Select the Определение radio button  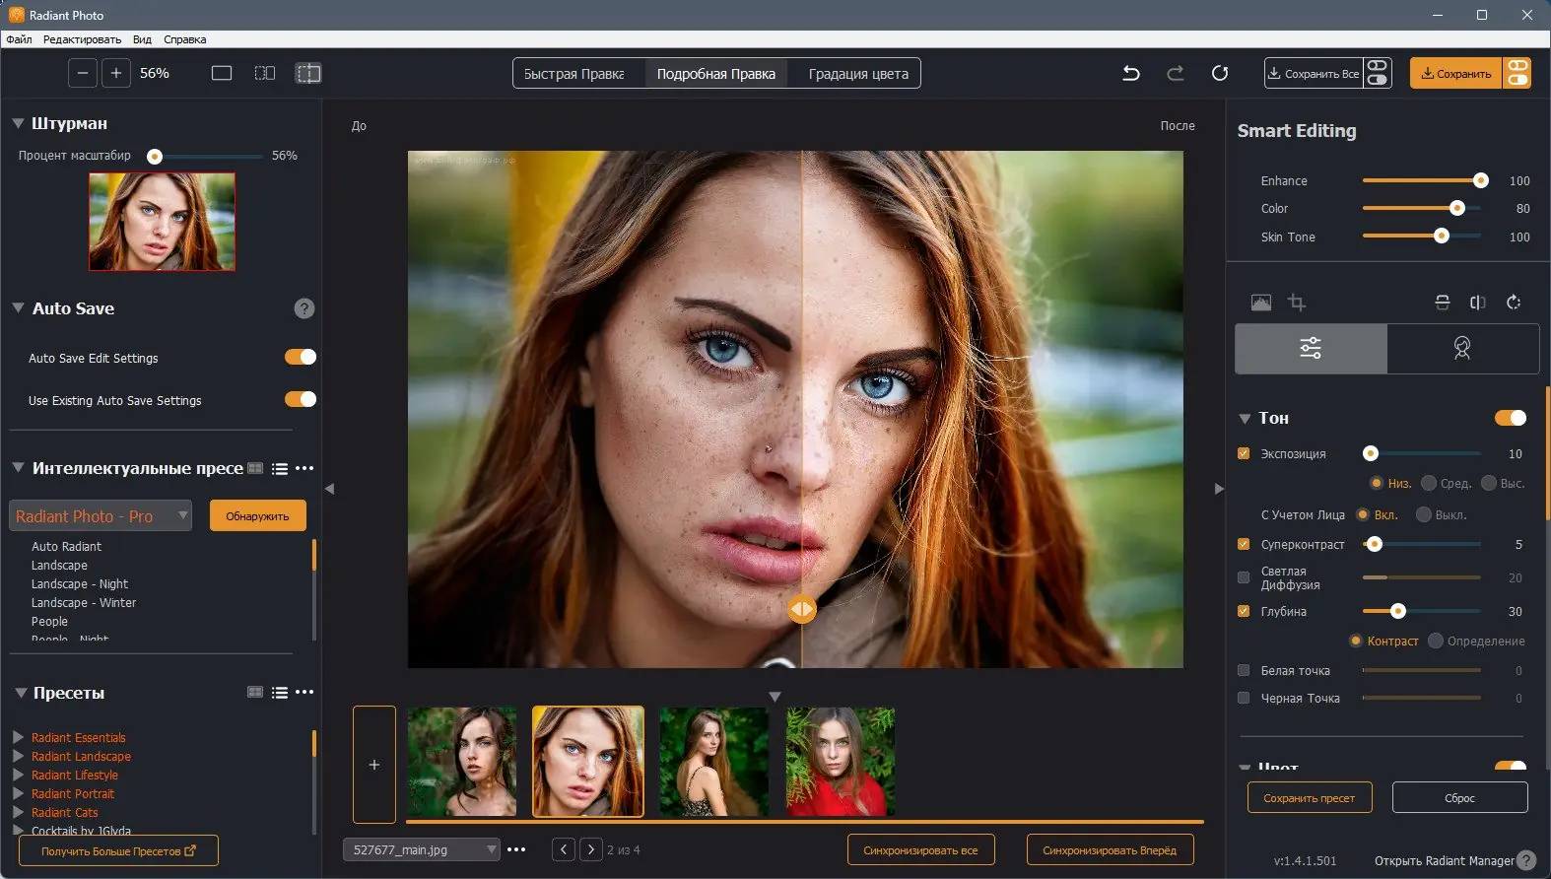pyautogui.click(x=1436, y=641)
